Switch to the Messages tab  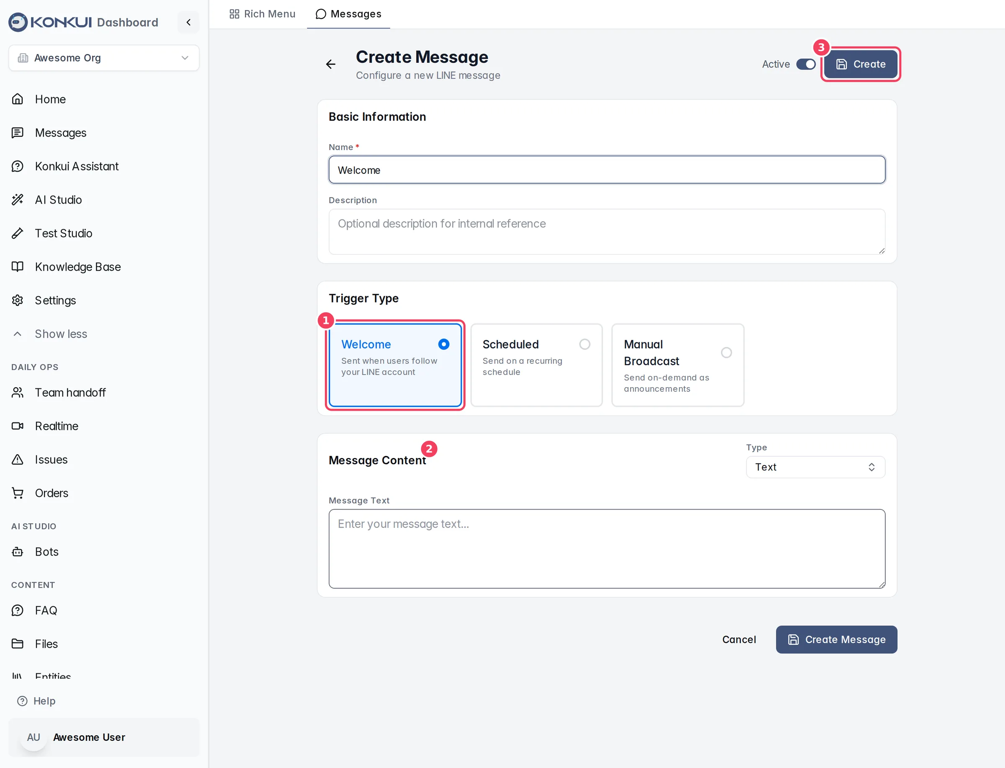(x=348, y=14)
